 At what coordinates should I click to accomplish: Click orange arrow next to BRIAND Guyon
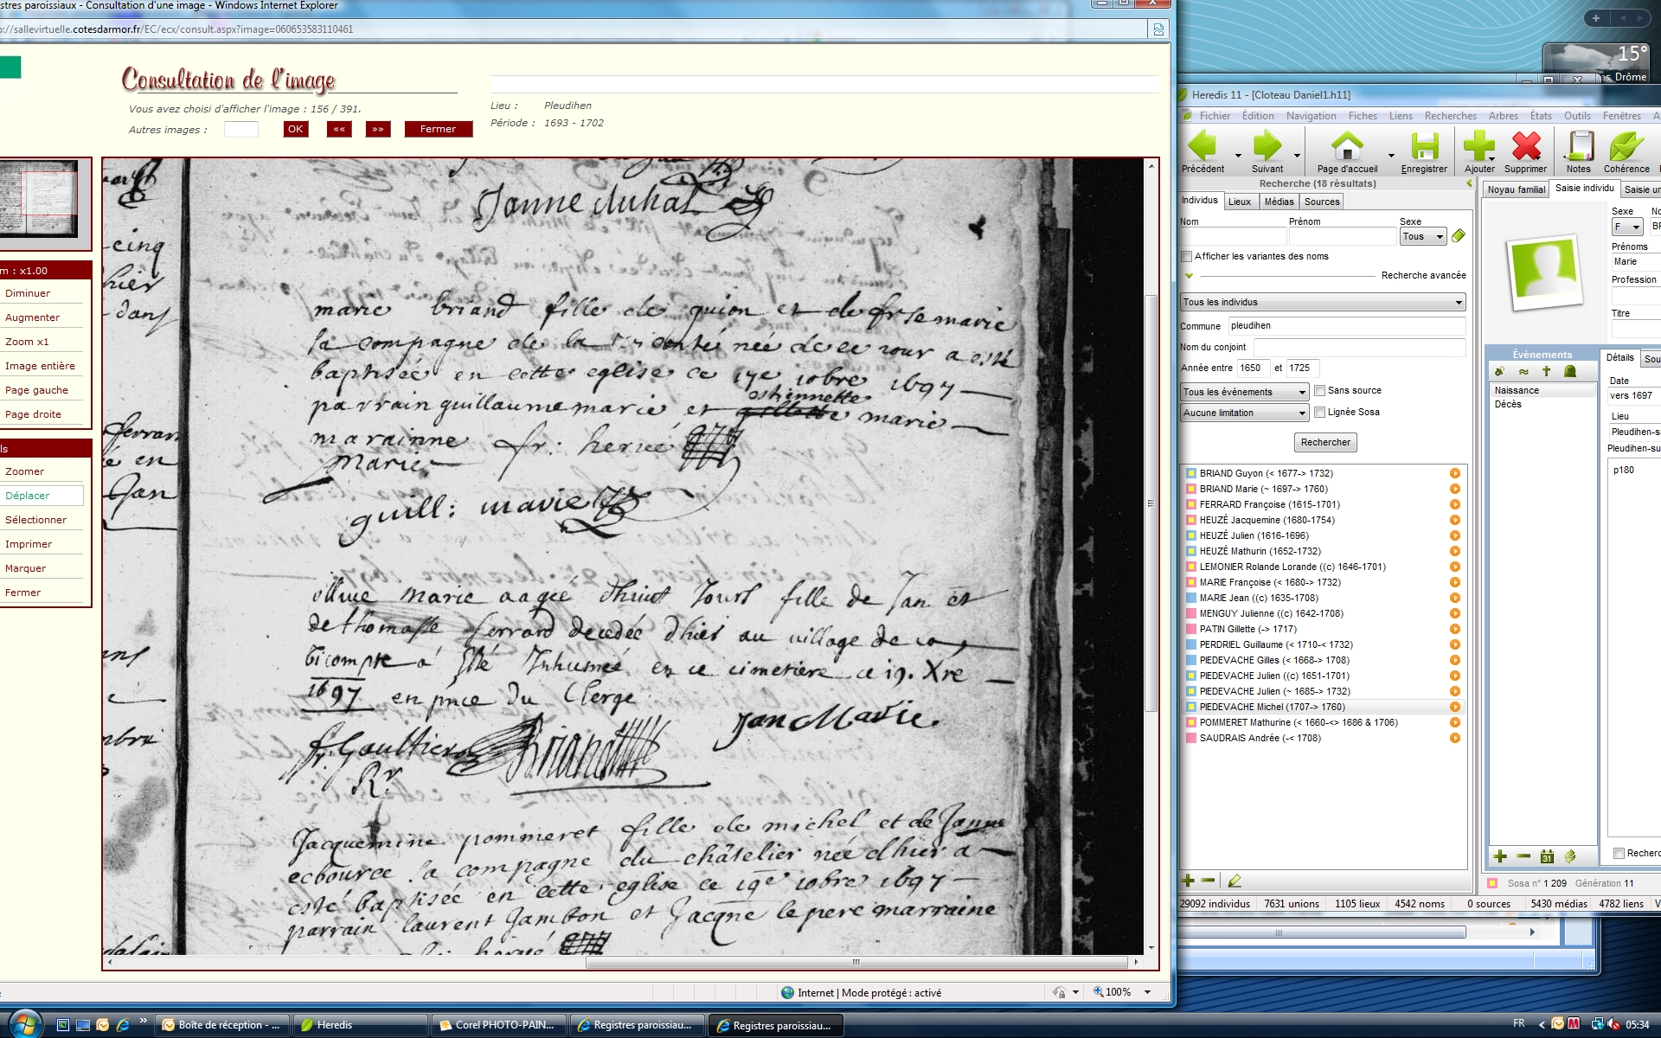coord(1454,473)
